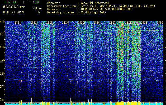The image size is (166, 105).
Task: Select observer name Masayuki Kobayashi
Action: tap(95, 3)
